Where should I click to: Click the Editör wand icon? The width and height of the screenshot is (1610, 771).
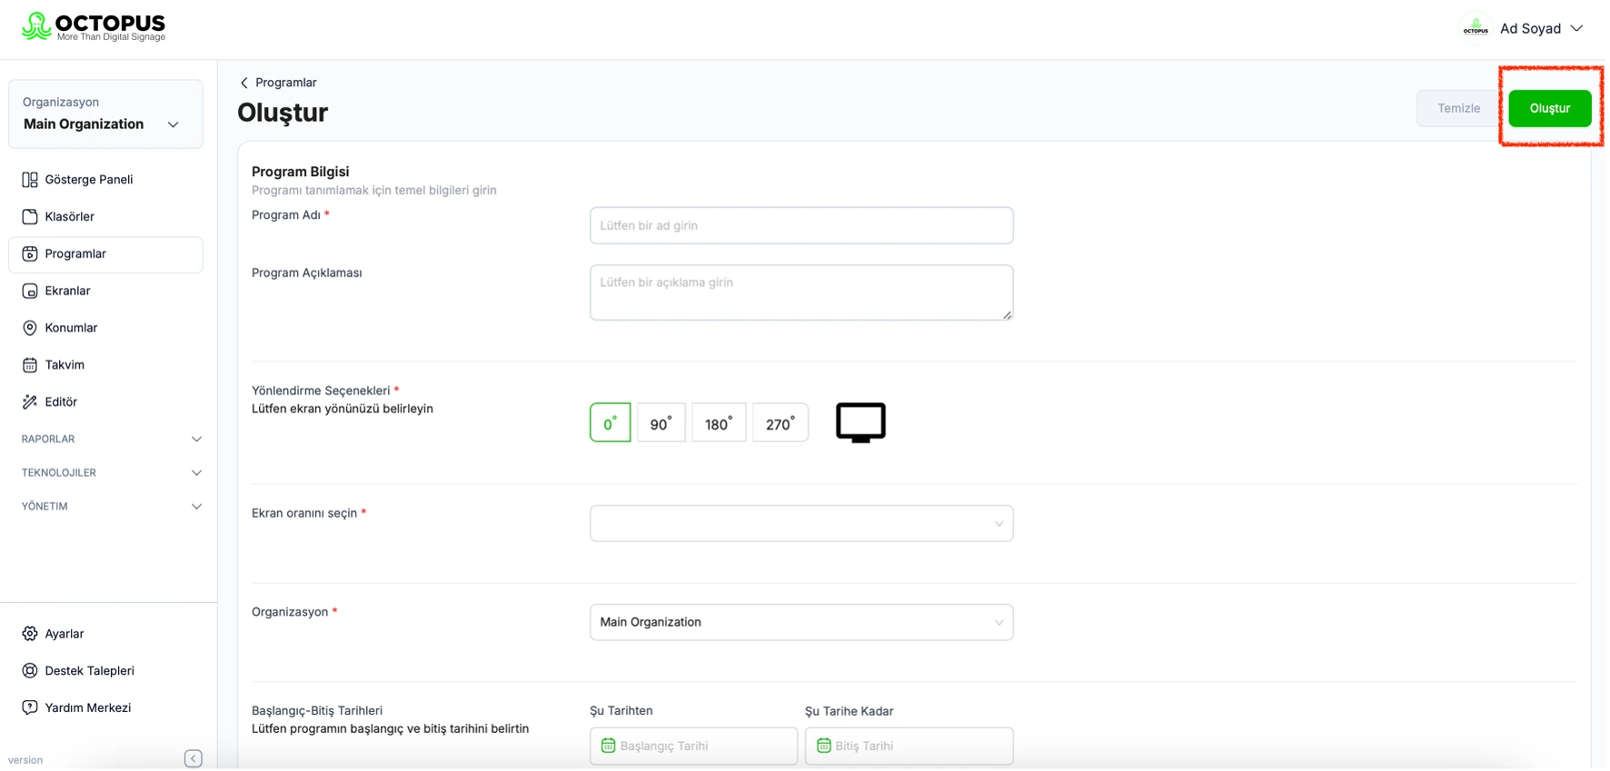[x=30, y=402]
